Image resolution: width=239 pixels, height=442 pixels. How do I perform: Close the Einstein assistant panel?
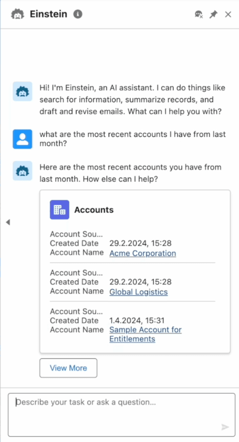coord(228,14)
